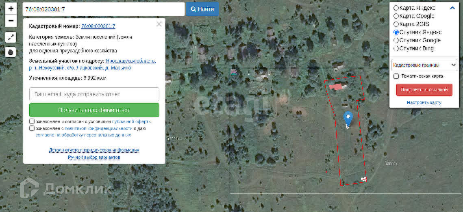Choose Спутник Bing map layer
463x212 pixels.
pyautogui.click(x=396, y=49)
